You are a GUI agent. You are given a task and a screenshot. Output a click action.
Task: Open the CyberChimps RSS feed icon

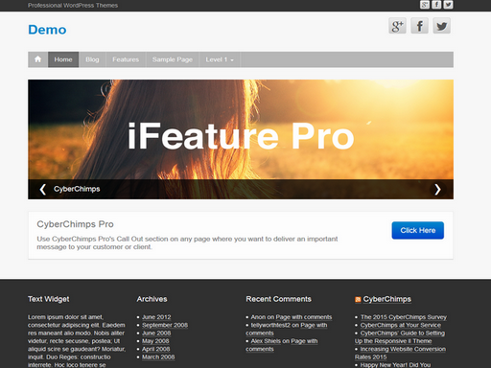pyautogui.click(x=358, y=299)
